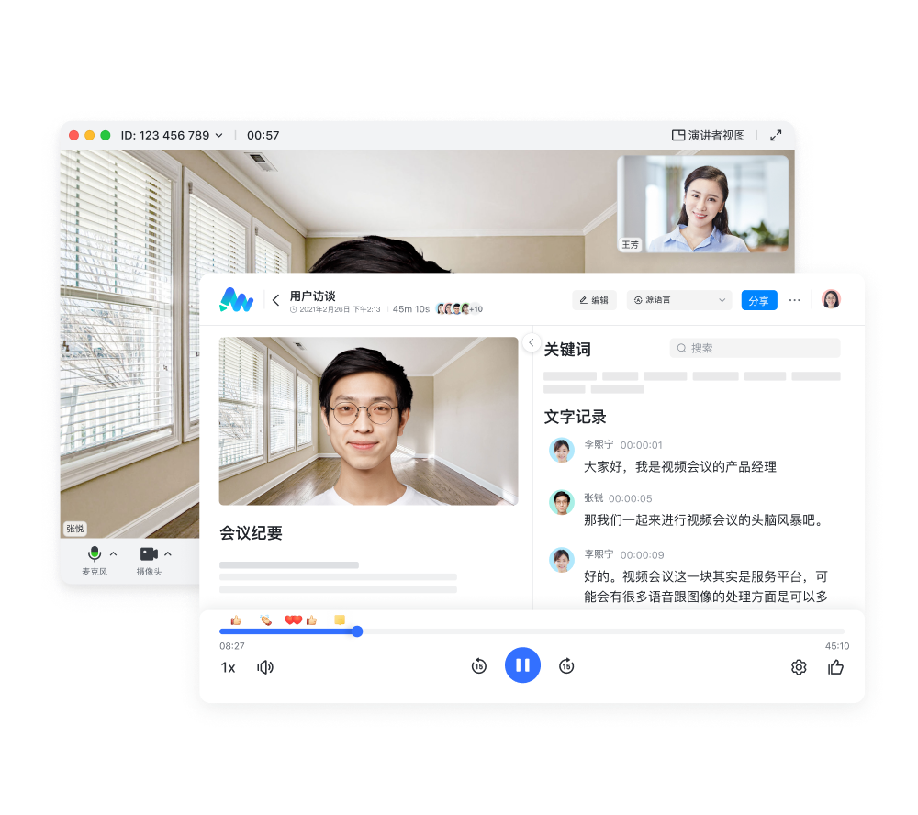Image resolution: width=918 pixels, height=815 pixels.
Task: Pause playback with the blue pause button
Action: 522,665
